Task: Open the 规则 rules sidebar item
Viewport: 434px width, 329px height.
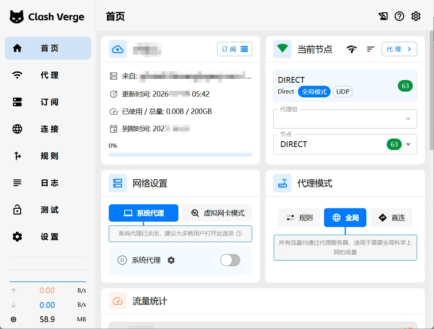Action: [48, 156]
